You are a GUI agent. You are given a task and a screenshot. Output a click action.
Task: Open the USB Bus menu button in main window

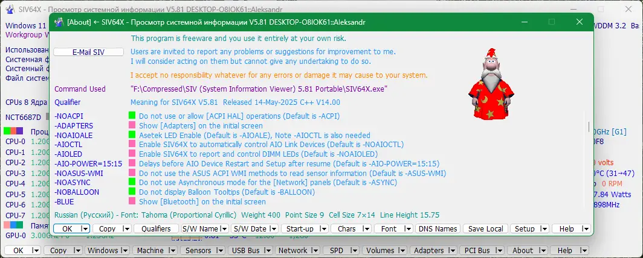click(x=251, y=251)
